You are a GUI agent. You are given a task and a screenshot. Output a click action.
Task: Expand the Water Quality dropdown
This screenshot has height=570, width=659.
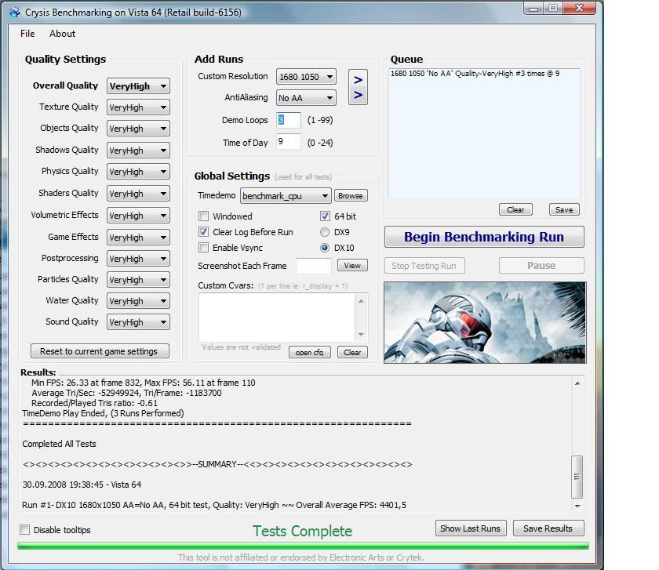(x=138, y=301)
